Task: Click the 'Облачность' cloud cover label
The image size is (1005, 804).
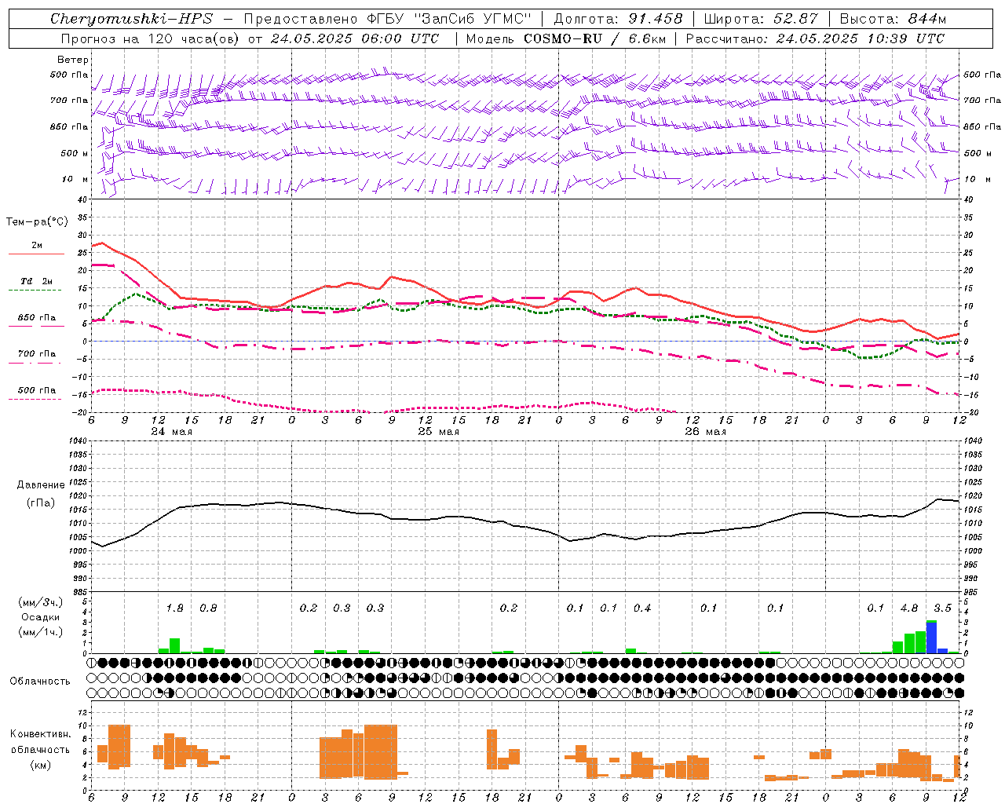Action: pyautogui.click(x=40, y=681)
